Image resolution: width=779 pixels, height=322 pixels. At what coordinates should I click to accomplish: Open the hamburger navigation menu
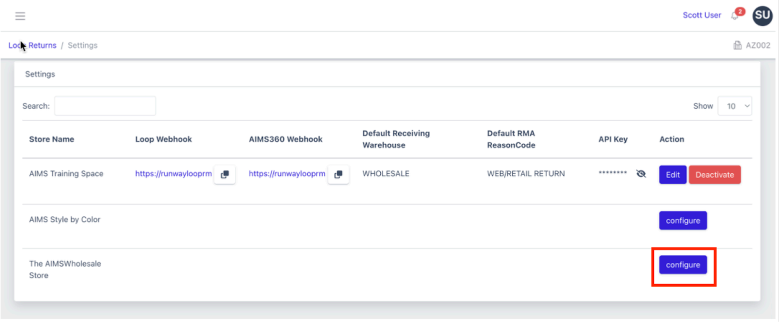pos(20,16)
